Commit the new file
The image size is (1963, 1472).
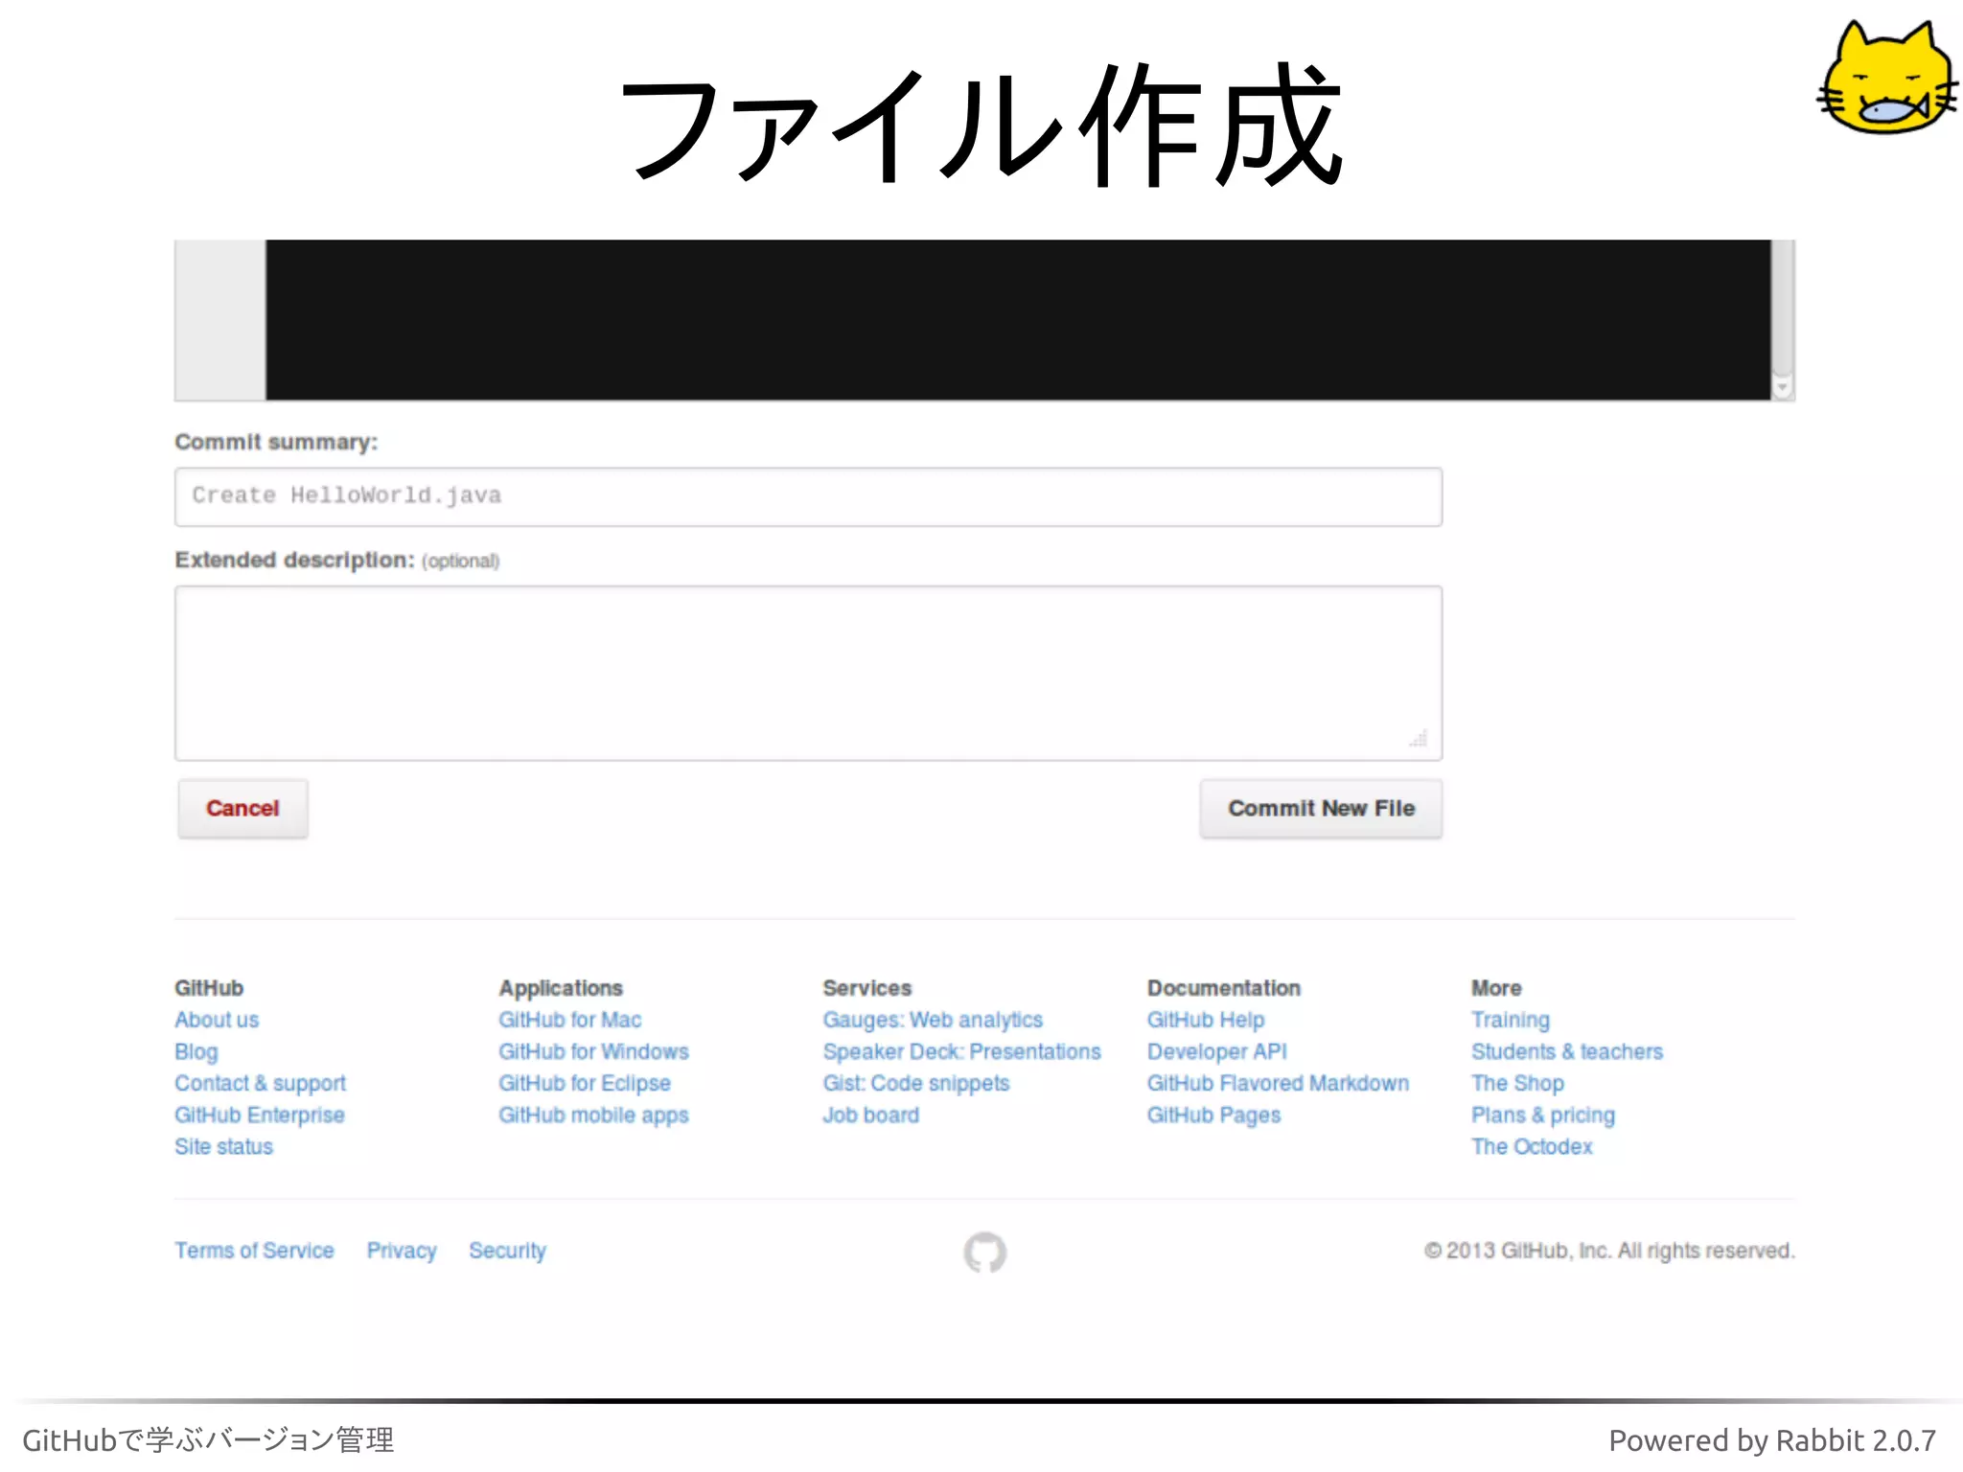tap(1321, 808)
